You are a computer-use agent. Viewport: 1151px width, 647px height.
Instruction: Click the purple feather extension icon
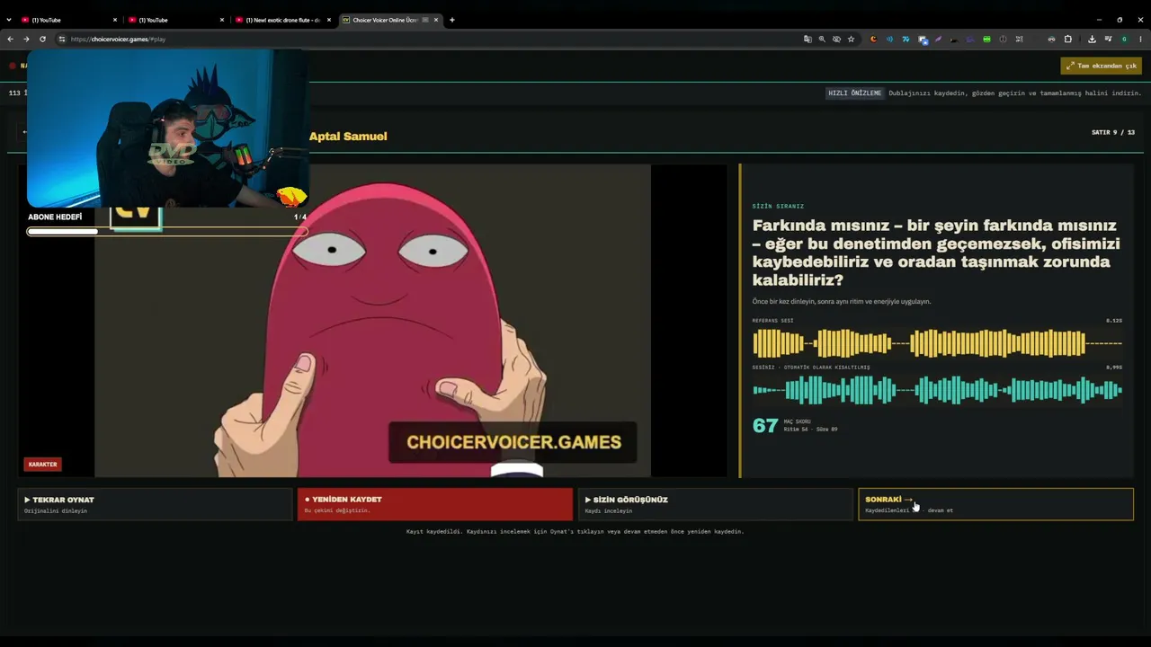click(938, 39)
